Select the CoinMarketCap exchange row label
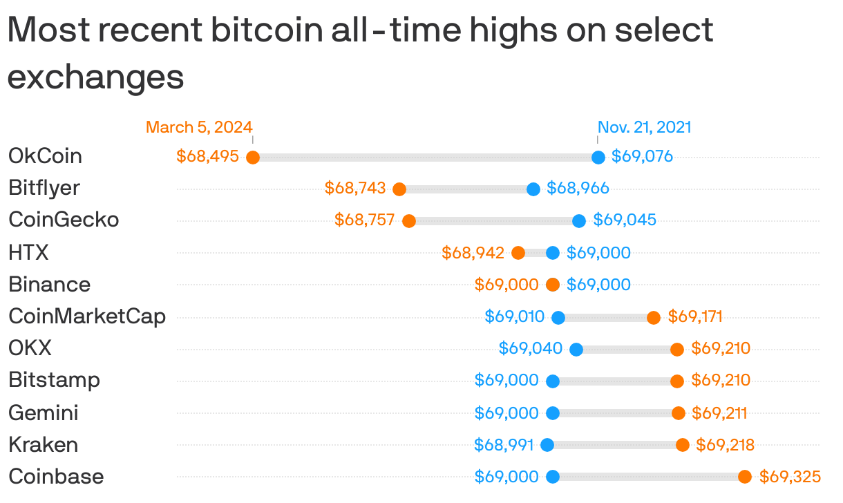 [87, 316]
